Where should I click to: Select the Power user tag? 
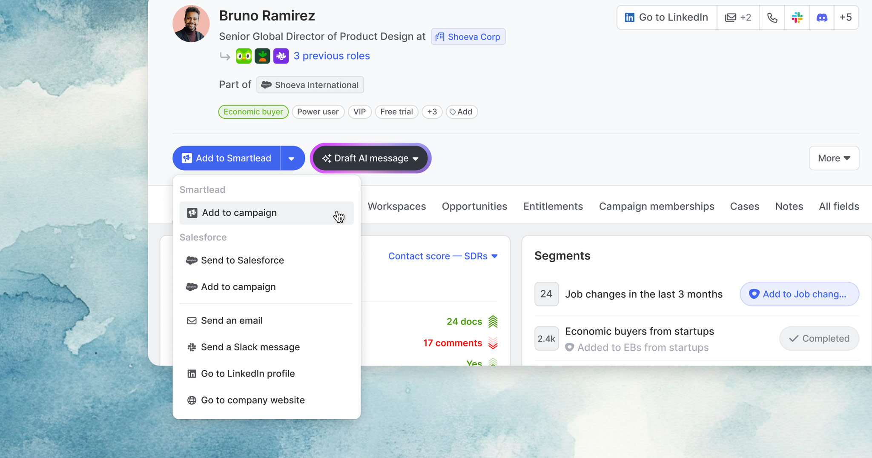pyautogui.click(x=318, y=112)
